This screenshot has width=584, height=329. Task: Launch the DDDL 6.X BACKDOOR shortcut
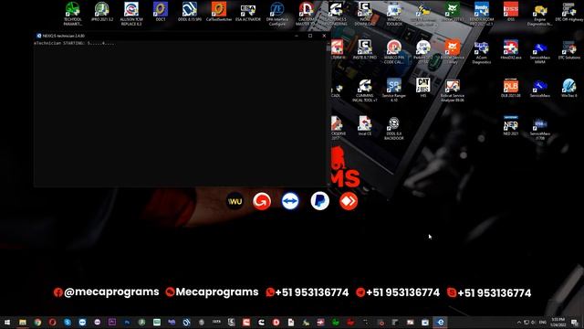(x=393, y=128)
